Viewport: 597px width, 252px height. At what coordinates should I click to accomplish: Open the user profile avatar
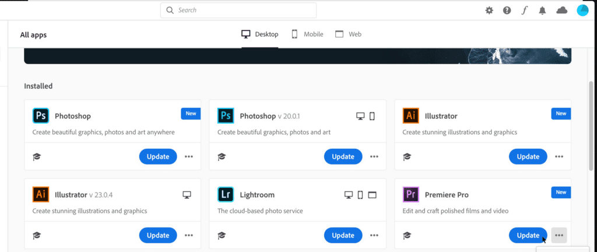(582, 10)
